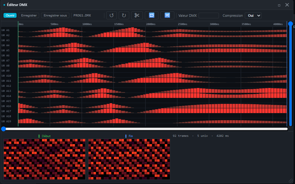Click the horizontal timeline slider handle

tap(4, 129)
